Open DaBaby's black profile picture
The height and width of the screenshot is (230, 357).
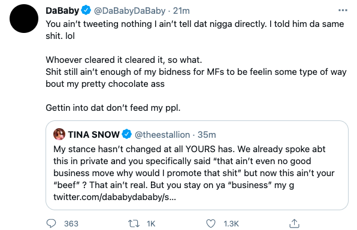pyautogui.click(x=24, y=19)
